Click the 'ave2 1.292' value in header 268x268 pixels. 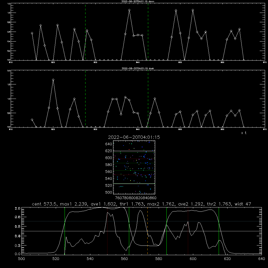click(191, 204)
